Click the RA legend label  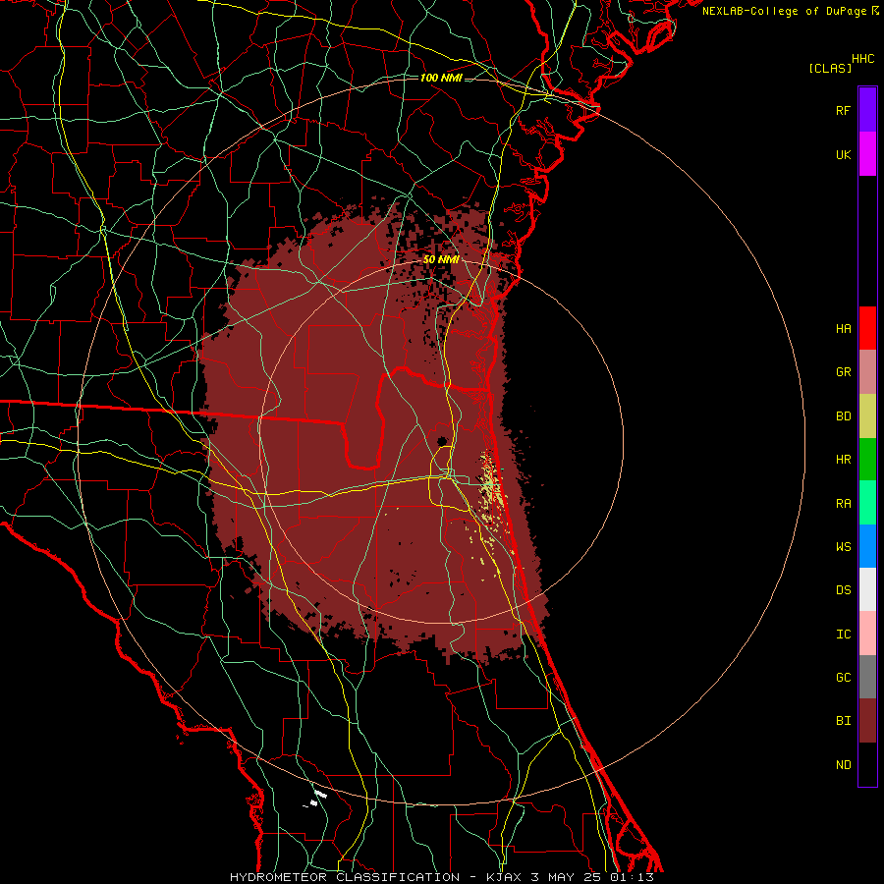tap(843, 504)
